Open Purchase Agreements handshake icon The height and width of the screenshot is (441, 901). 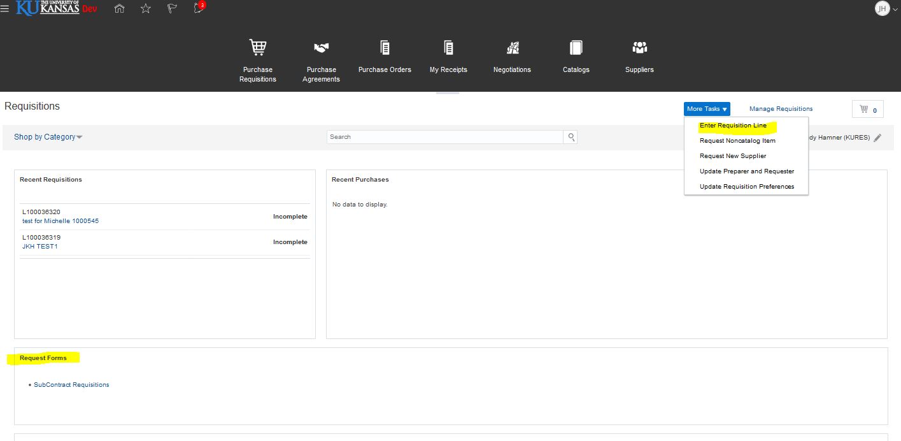pos(322,48)
